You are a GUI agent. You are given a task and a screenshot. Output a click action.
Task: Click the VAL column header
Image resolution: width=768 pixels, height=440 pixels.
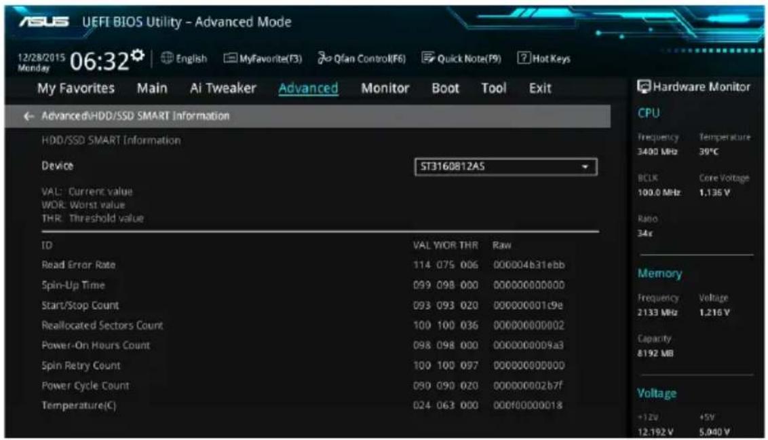422,245
